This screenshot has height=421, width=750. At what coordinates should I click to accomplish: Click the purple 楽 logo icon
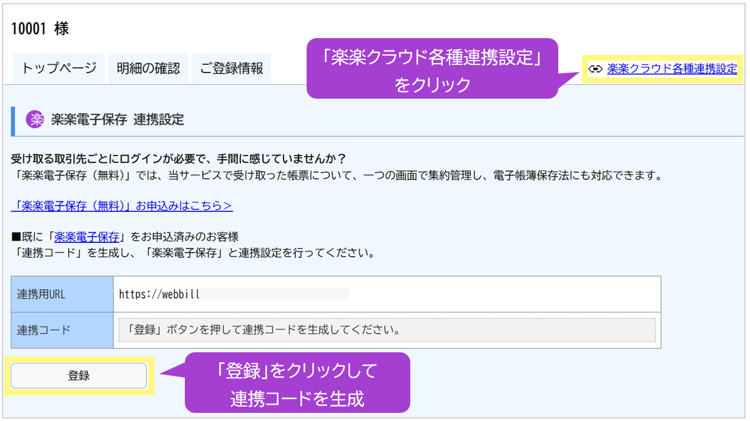coord(35,119)
